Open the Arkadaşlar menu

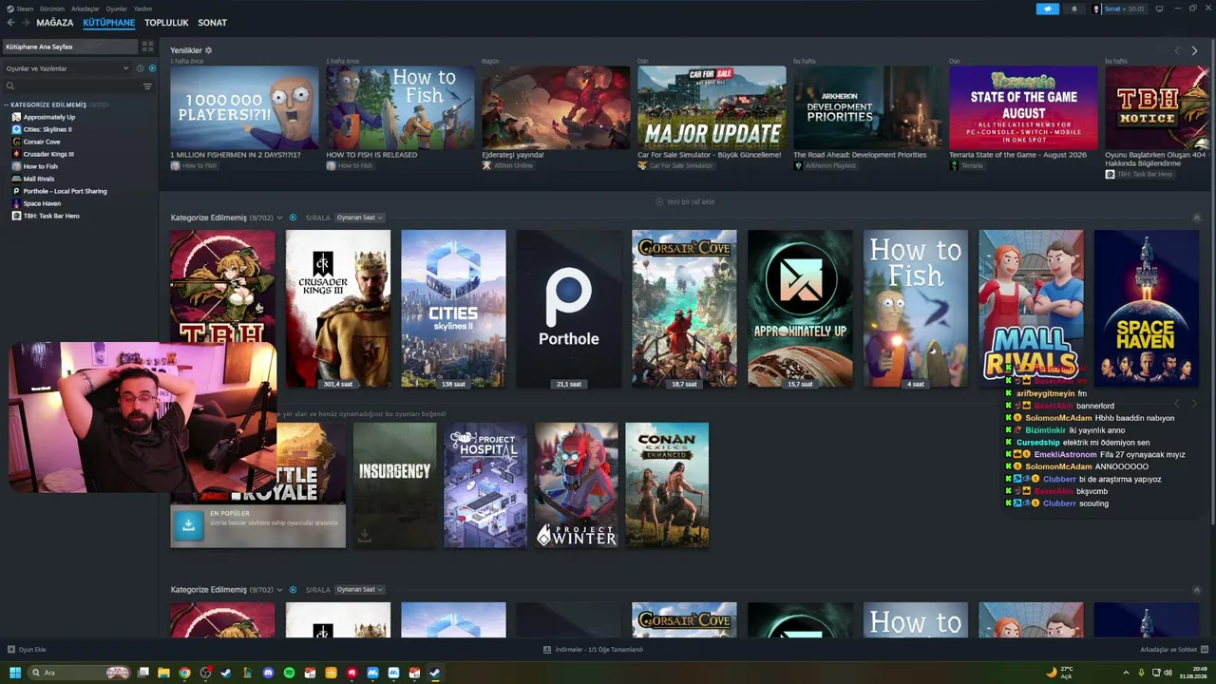(85, 9)
